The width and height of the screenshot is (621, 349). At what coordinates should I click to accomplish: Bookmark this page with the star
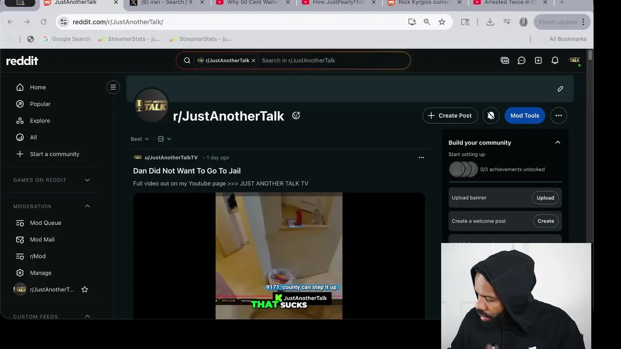(x=442, y=22)
